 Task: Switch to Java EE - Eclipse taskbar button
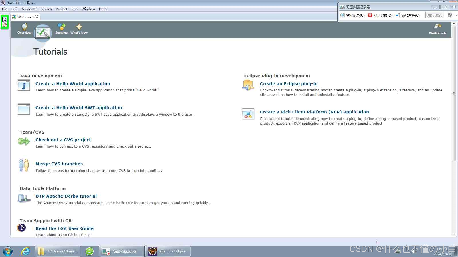[168, 251]
